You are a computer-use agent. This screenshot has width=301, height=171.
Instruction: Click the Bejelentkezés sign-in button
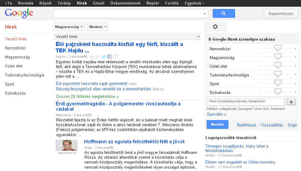pyautogui.click(x=281, y=14)
